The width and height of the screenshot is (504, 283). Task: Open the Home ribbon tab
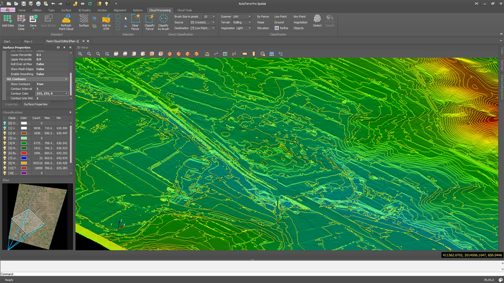22,10
